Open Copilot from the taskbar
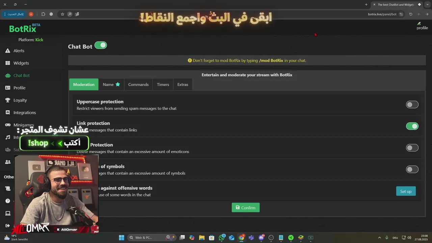The width and height of the screenshot is (432, 243). [192, 238]
